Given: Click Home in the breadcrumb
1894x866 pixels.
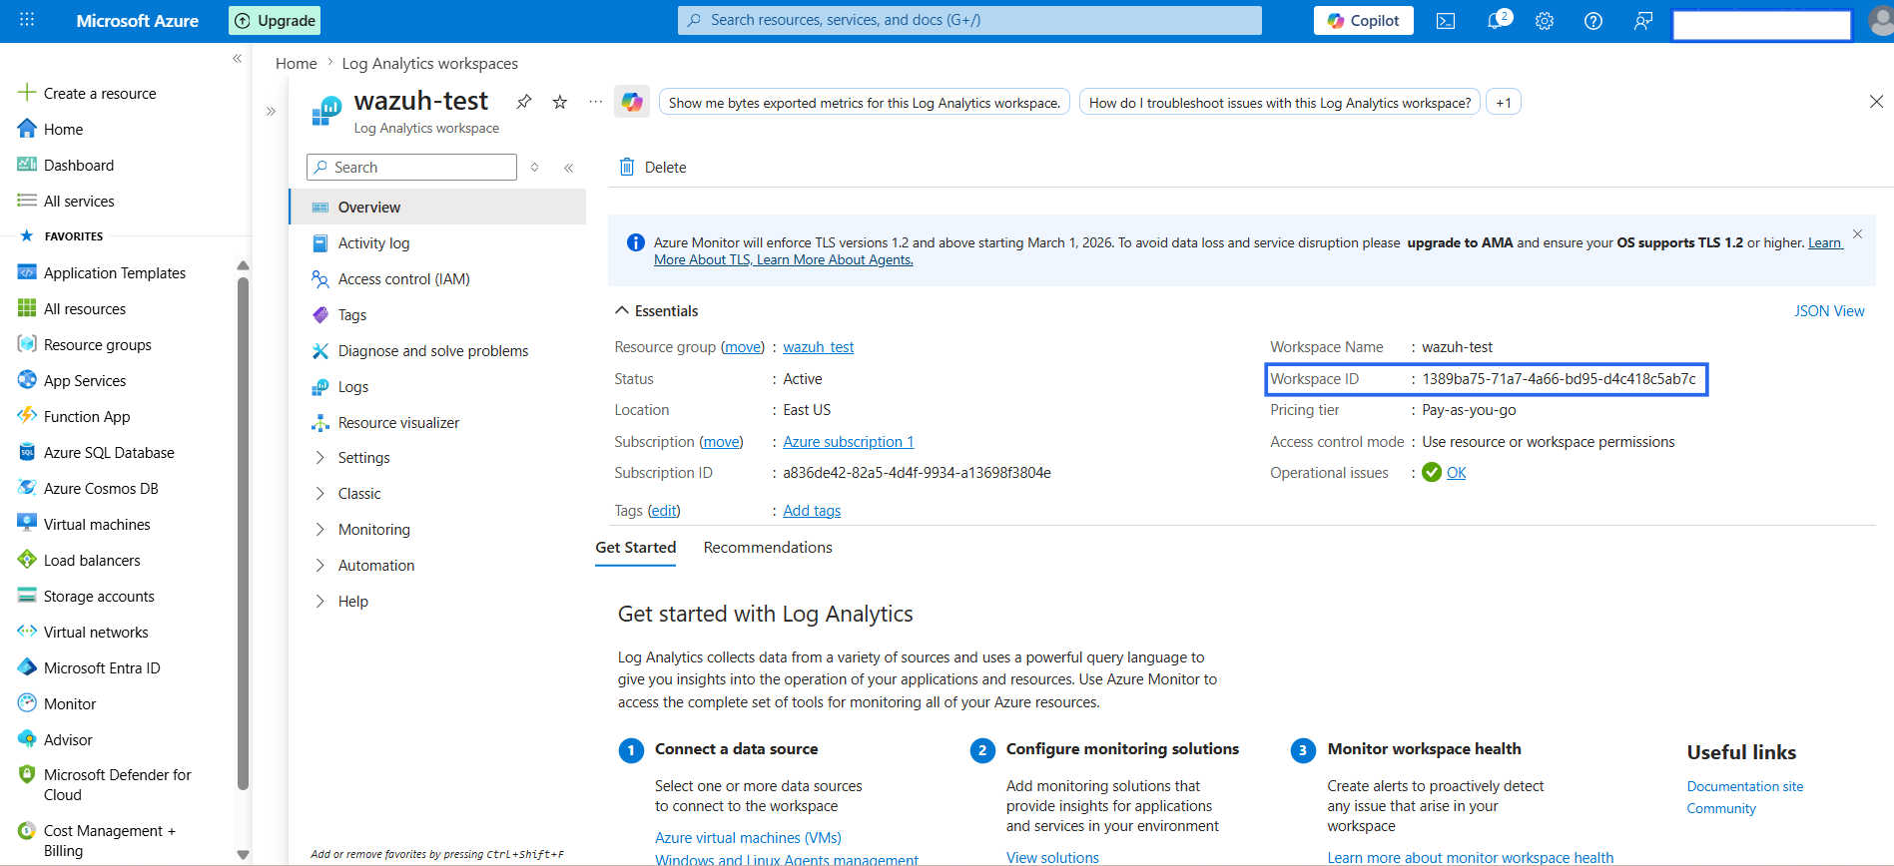Looking at the screenshot, I should [297, 64].
